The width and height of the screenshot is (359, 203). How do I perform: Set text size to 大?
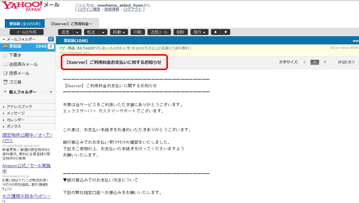coord(325,62)
